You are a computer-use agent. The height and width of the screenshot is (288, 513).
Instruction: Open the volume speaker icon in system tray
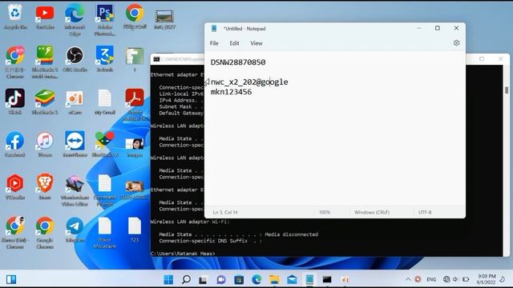point(455,279)
